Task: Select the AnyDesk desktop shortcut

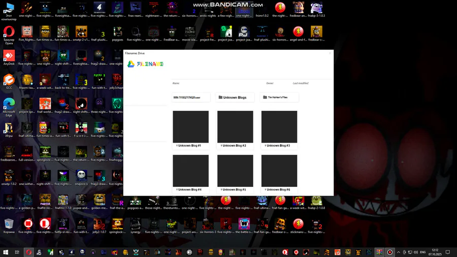Action: (9, 57)
